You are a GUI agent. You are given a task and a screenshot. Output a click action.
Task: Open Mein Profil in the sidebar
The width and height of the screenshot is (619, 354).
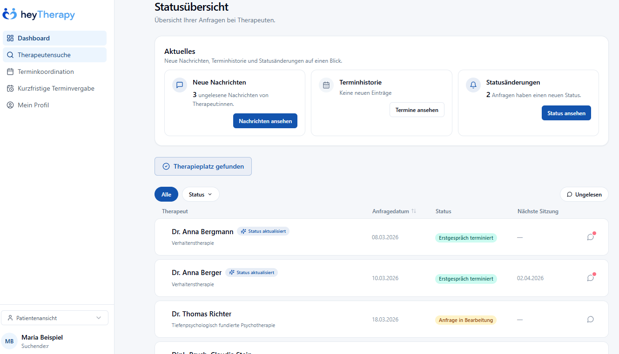pos(54,105)
